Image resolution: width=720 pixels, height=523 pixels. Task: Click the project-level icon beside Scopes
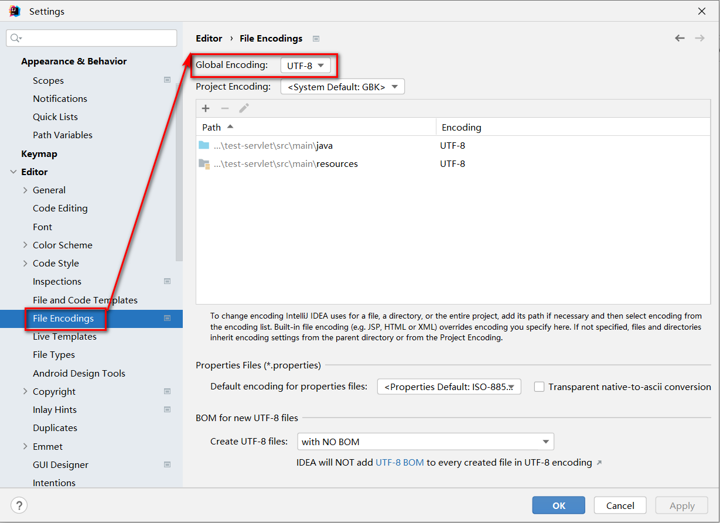[x=168, y=80]
